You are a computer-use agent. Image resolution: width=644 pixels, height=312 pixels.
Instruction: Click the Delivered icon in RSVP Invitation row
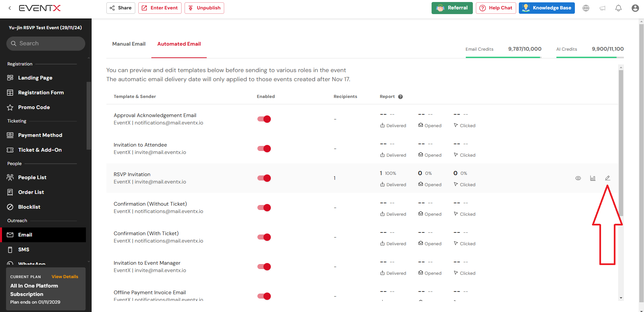coord(382,184)
